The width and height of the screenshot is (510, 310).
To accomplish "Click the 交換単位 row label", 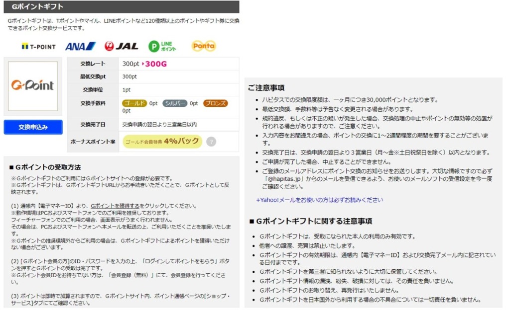I will 93,90.
